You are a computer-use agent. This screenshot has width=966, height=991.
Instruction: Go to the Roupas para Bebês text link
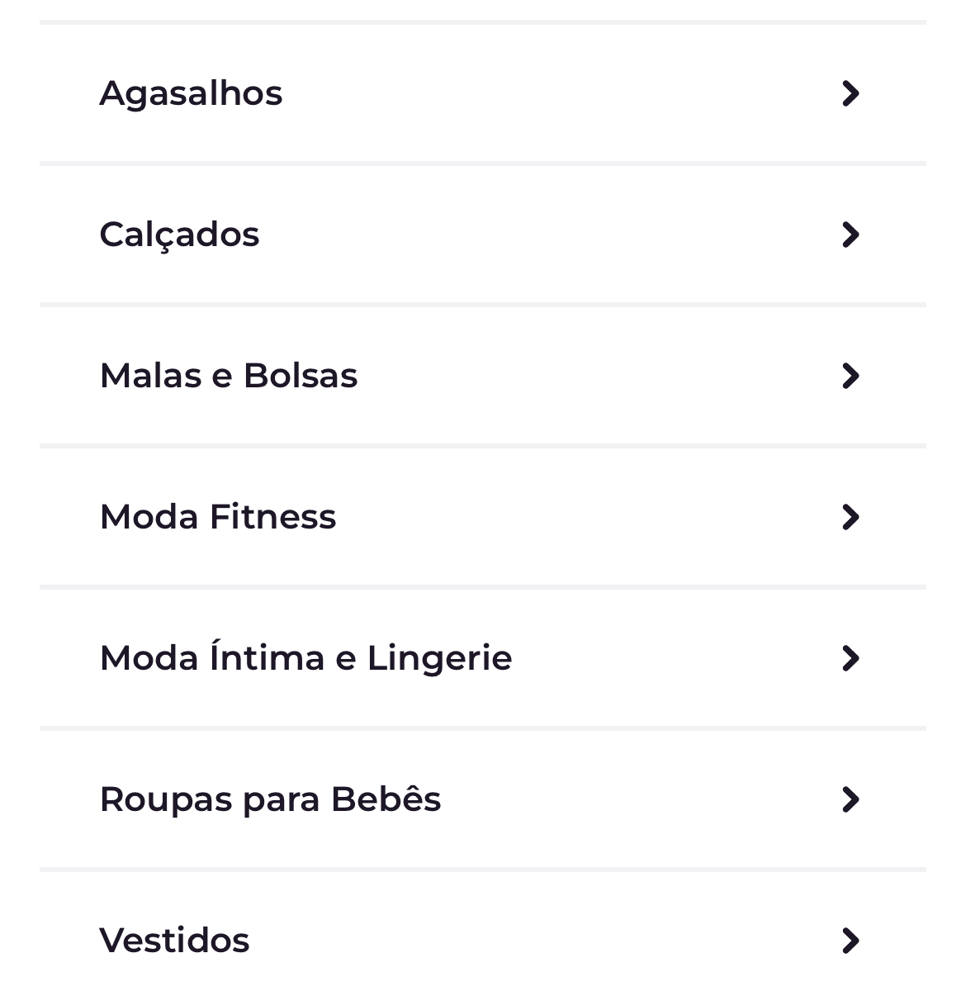270,799
